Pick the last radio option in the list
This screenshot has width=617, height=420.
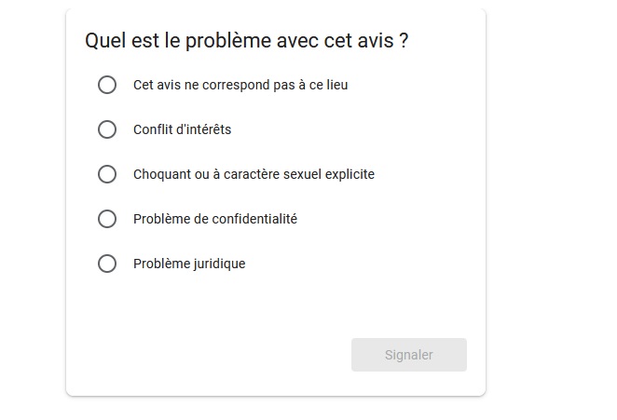click(107, 264)
